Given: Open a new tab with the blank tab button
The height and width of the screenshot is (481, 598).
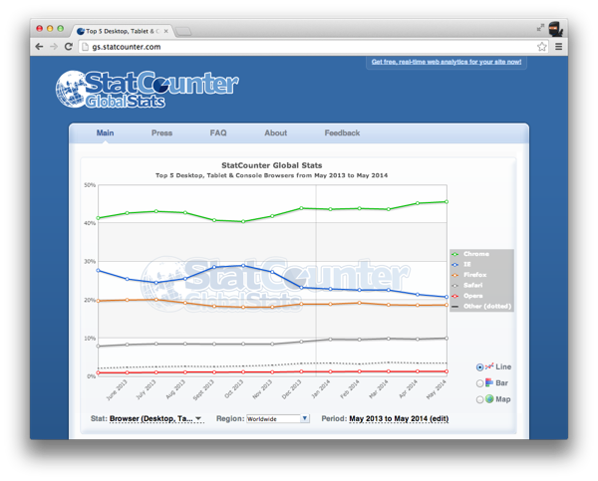Looking at the screenshot, I should [x=183, y=31].
